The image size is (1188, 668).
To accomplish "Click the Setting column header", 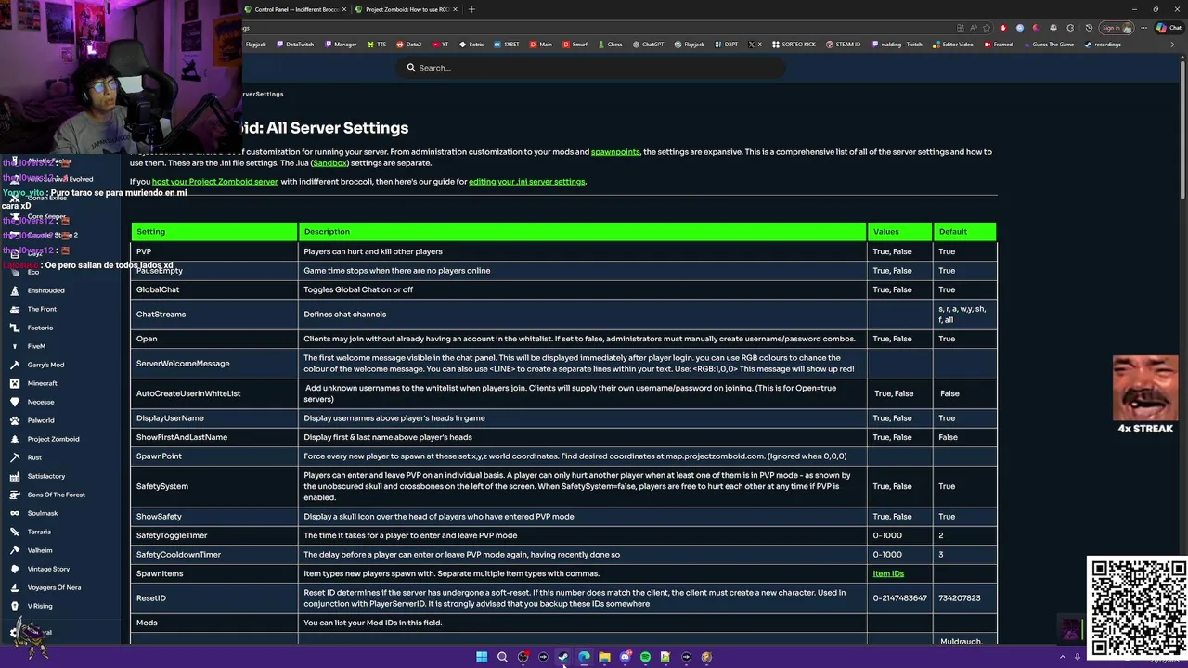I will pos(214,232).
